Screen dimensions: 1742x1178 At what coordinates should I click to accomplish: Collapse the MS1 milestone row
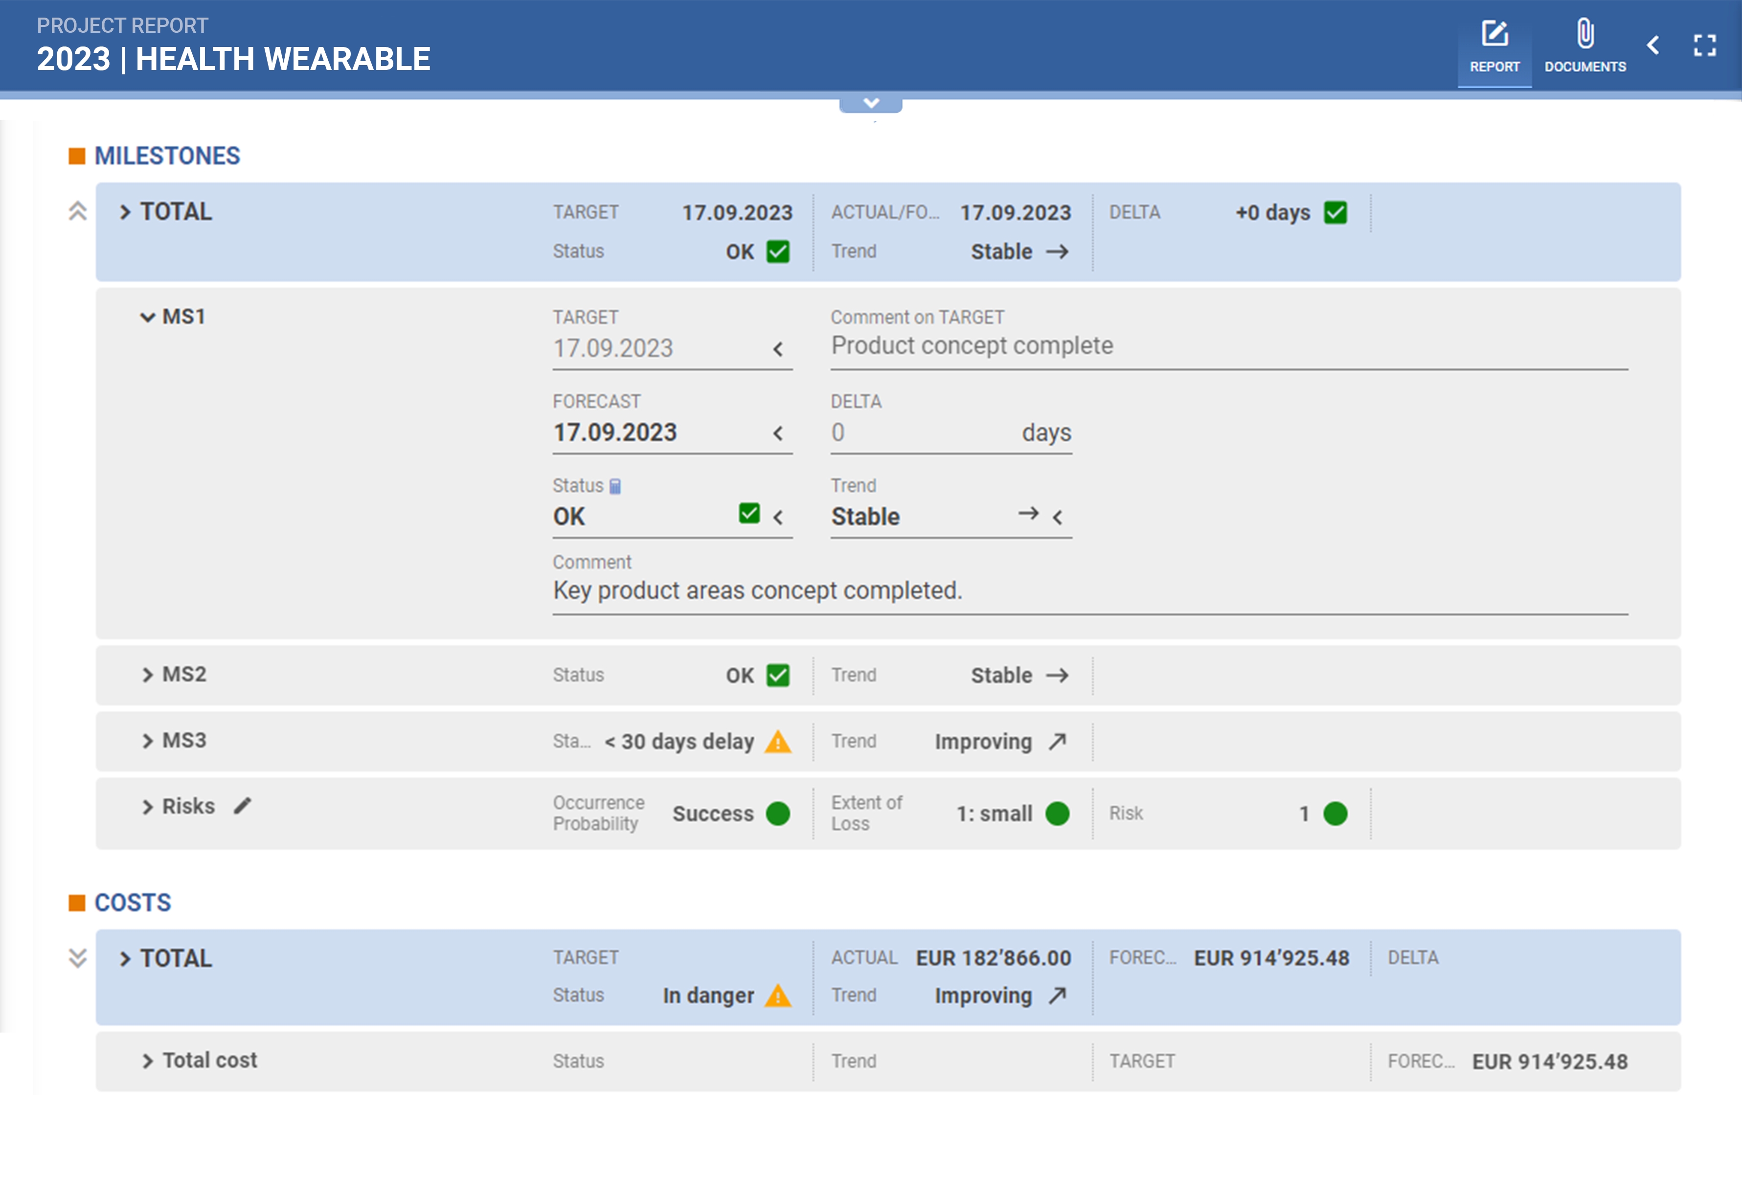tap(148, 317)
